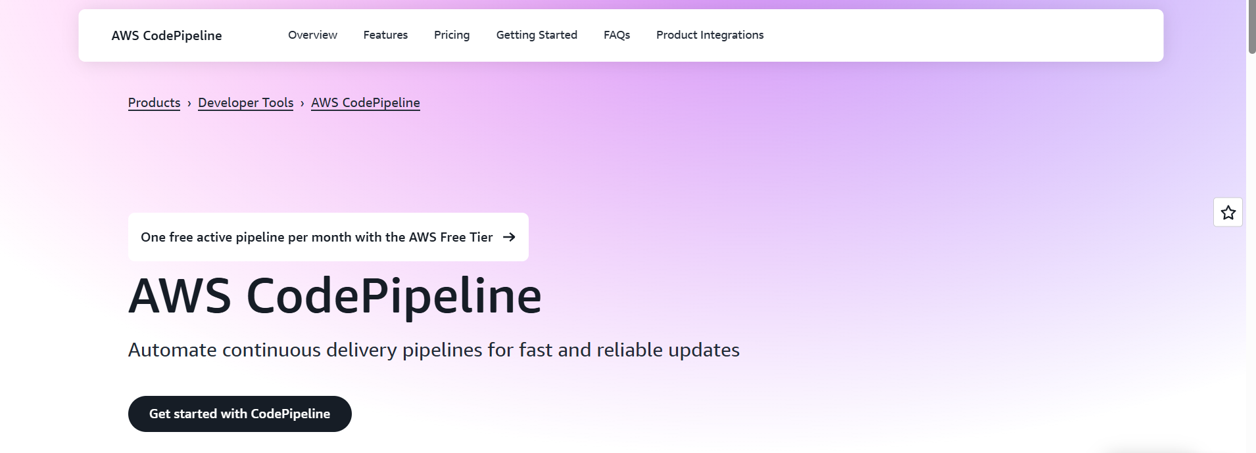Open the FAQs tab

(x=617, y=35)
